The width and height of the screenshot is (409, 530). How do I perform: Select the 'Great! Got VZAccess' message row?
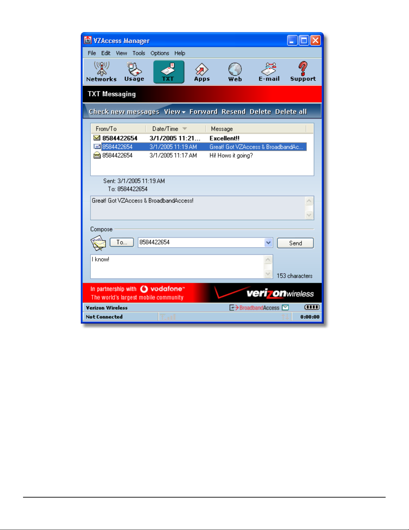coord(200,147)
